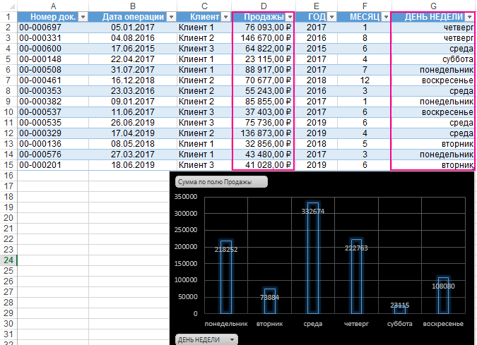Click the воскресенье bar data label 108080
Viewport: 477px width, 345px height.
[x=443, y=286]
